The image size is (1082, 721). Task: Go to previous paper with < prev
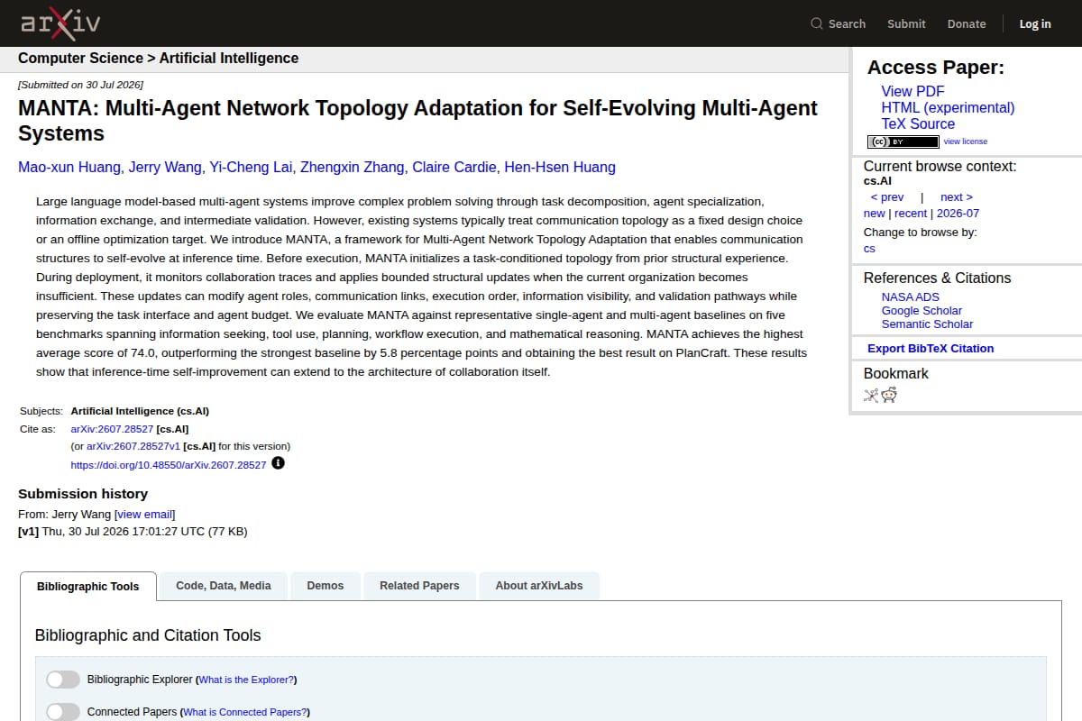887,197
